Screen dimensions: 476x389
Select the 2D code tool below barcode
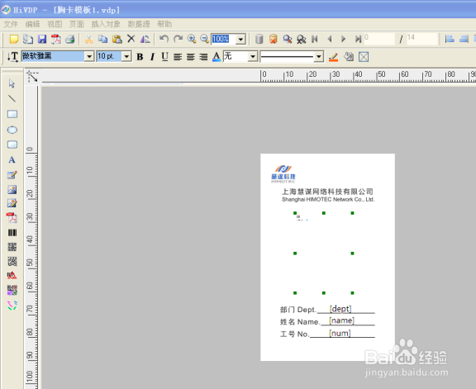(x=12, y=247)
